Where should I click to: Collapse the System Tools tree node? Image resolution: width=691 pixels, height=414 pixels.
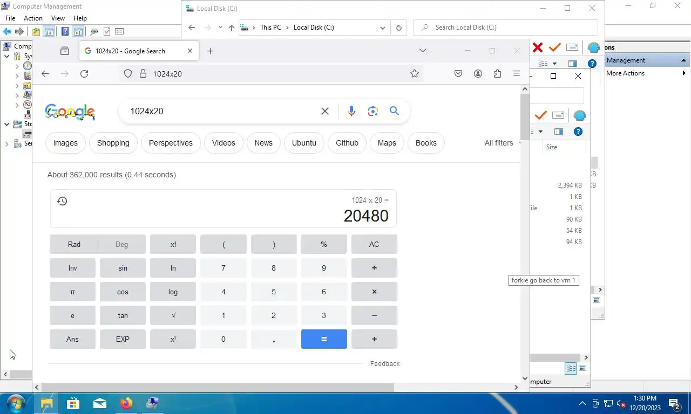click(x=6, y=56)
